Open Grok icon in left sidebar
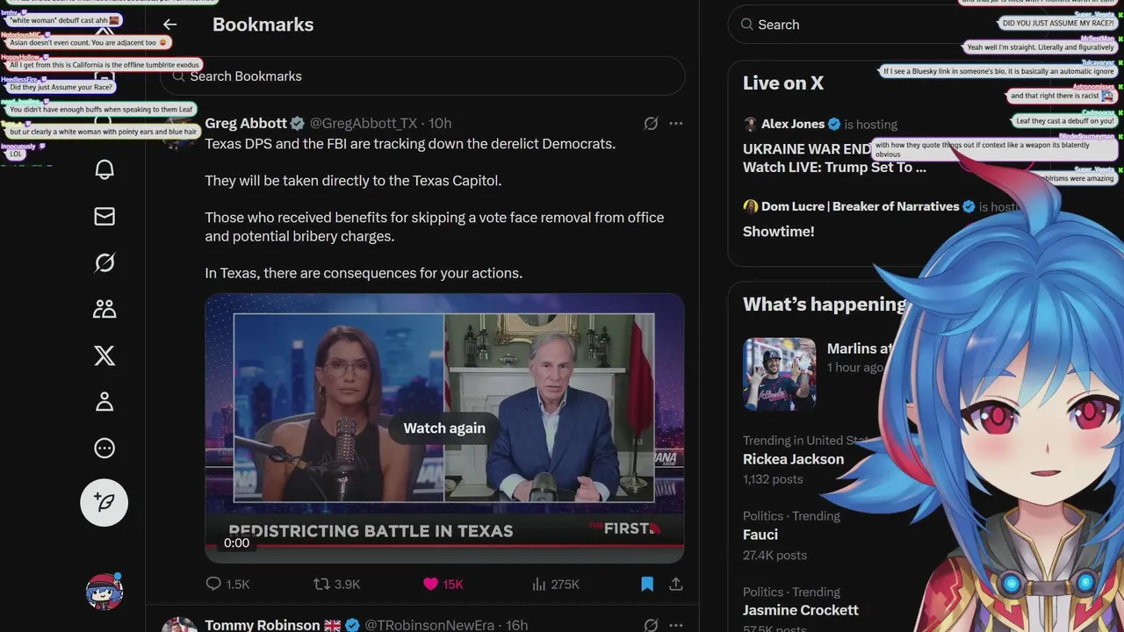Screen dimensions: 1124x632 tap(104, 262)
